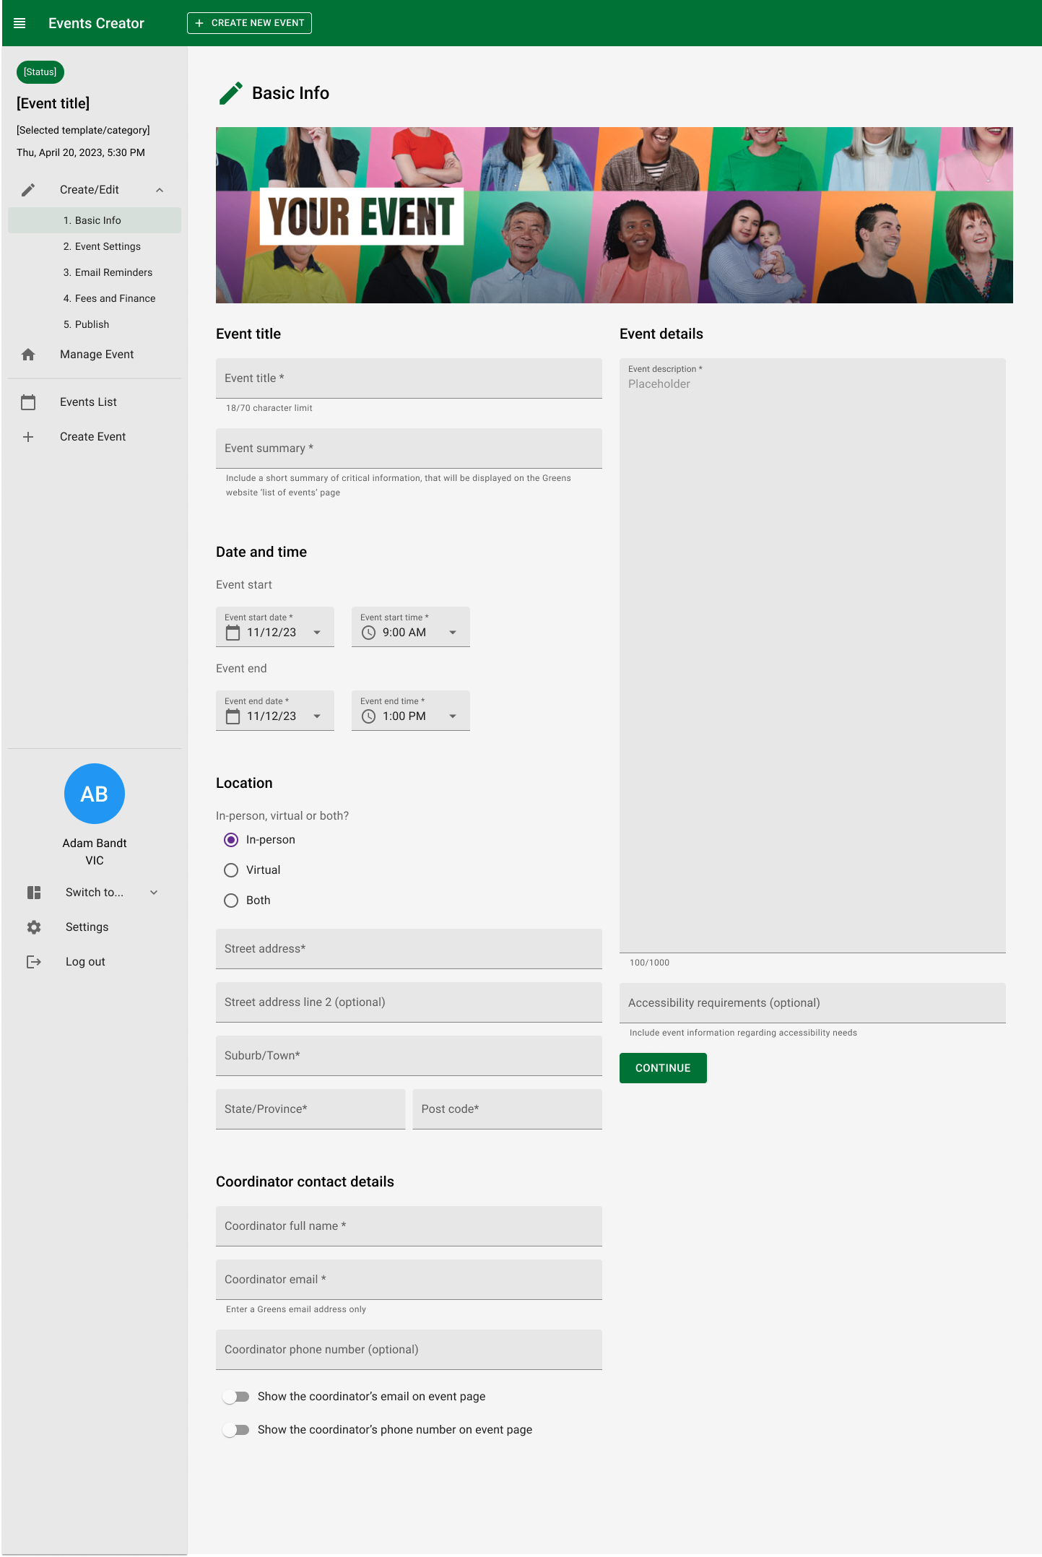Screen dimensions: 1042x1557
Task: Click the Switch to dashboard icon
Action: coord(34,893)
